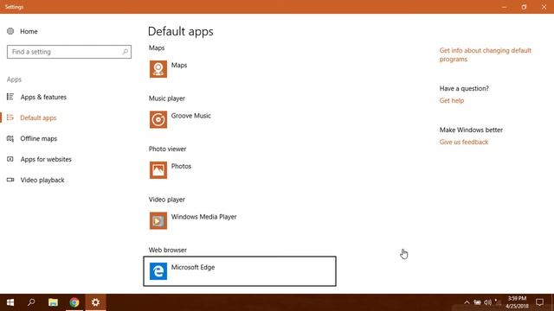Click the Default apps page heading
The image size is (554, 311).
181,31
